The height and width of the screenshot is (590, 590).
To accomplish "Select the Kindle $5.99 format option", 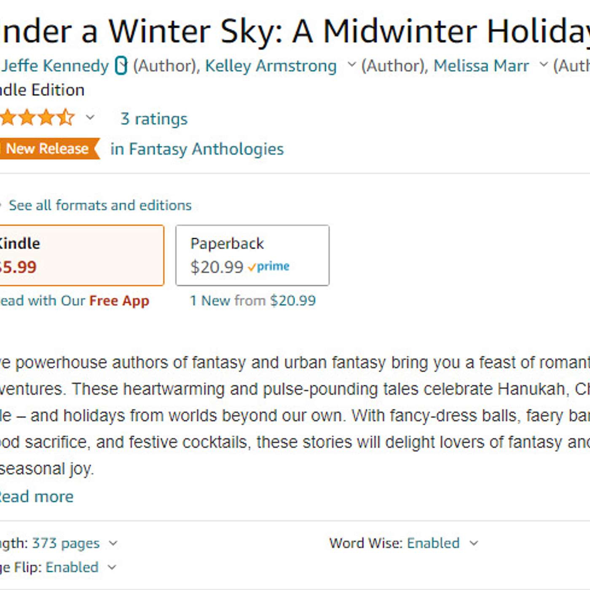I will click(x=82, y=255).
